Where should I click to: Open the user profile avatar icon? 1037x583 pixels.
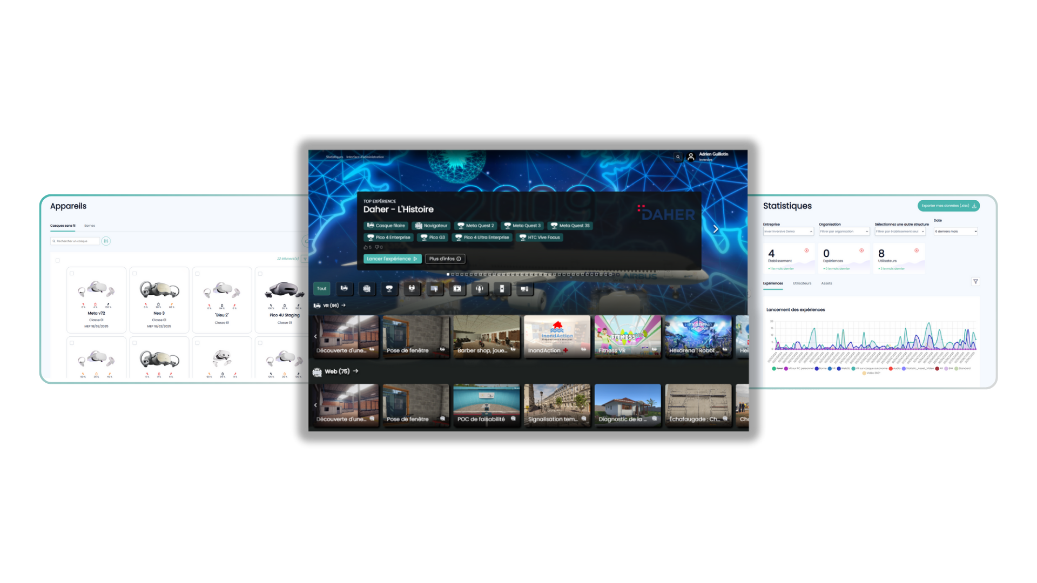coord(691,157)
